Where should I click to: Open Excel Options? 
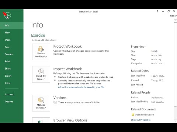pyautogui.click(x=12, y=102)
